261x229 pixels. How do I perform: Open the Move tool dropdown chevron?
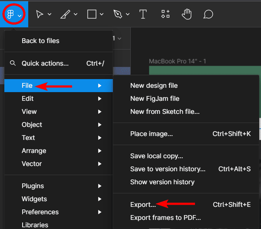(50, 15)
